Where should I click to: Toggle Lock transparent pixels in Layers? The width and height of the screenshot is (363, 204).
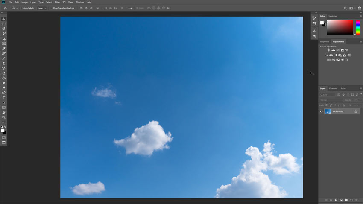coord(327,105)
